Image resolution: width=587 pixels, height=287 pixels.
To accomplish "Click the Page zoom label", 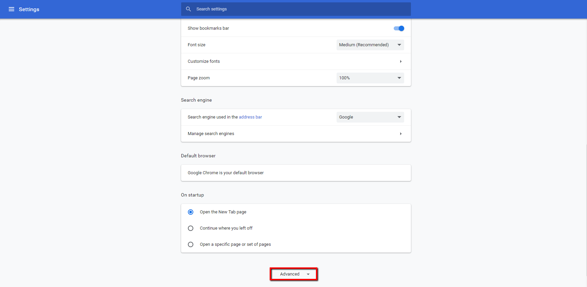I will (199, 78).
